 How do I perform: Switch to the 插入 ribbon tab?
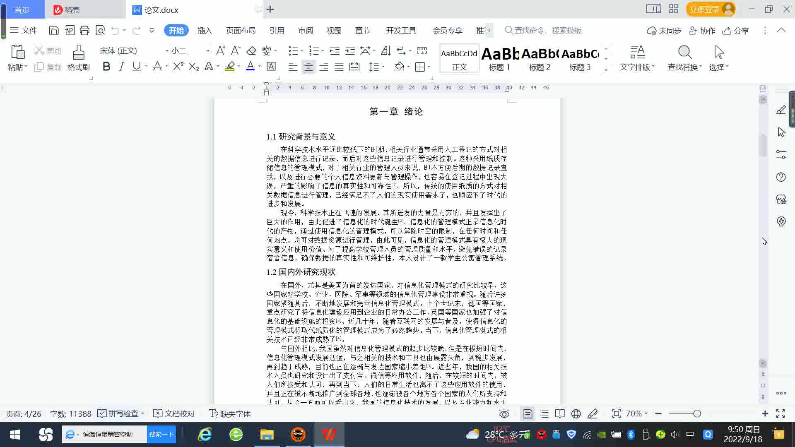click(x=205, y=31)
